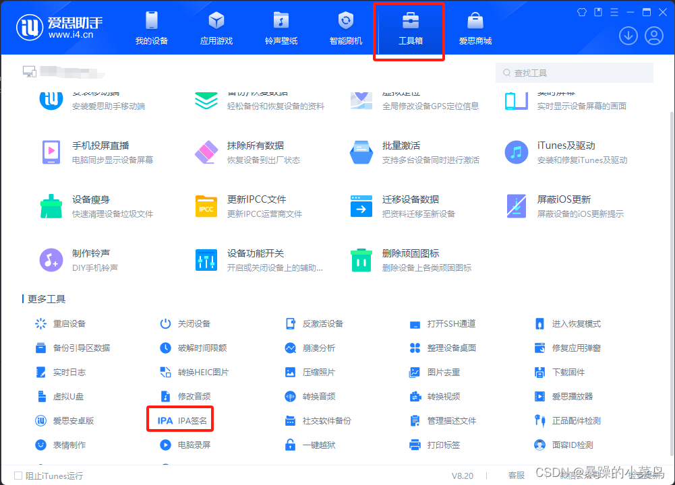Click the skin t-shirt icon in title bar
Viewport: 675px width, 485px height.
point(582,12)
